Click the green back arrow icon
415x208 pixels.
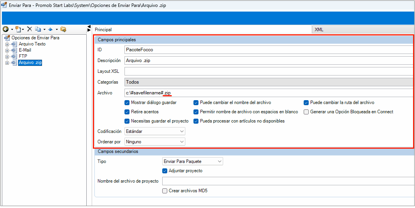(5, 29)
